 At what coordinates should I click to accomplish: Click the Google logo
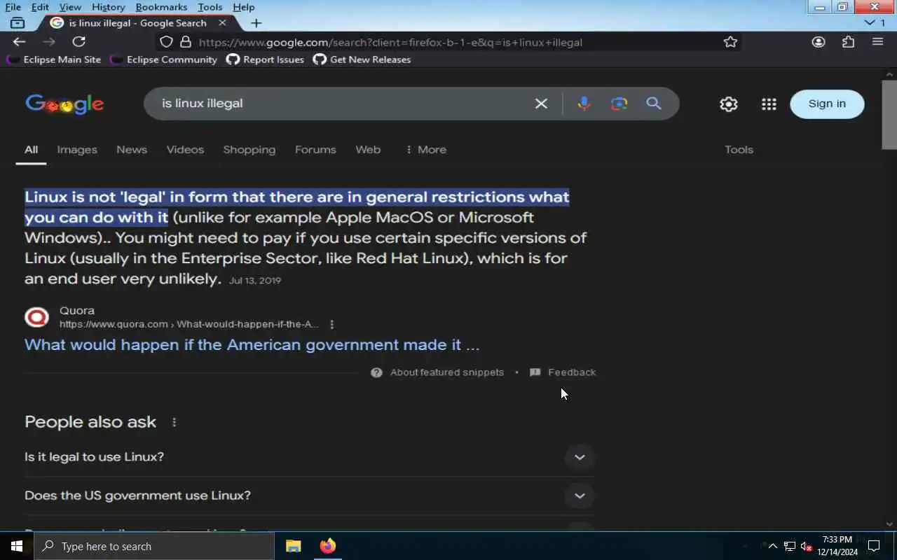pos(64,104)
